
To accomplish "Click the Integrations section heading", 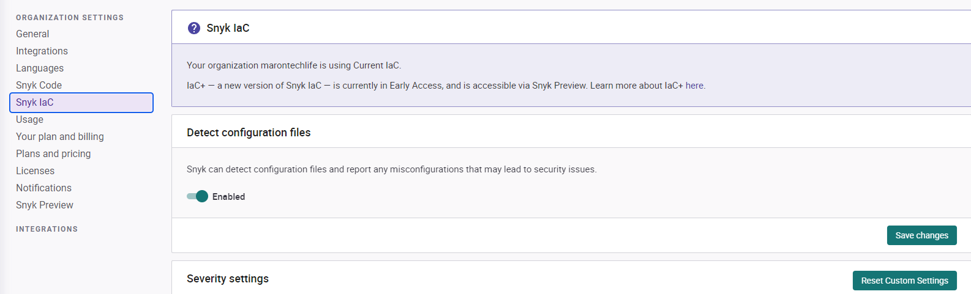I will click(47, 229).
